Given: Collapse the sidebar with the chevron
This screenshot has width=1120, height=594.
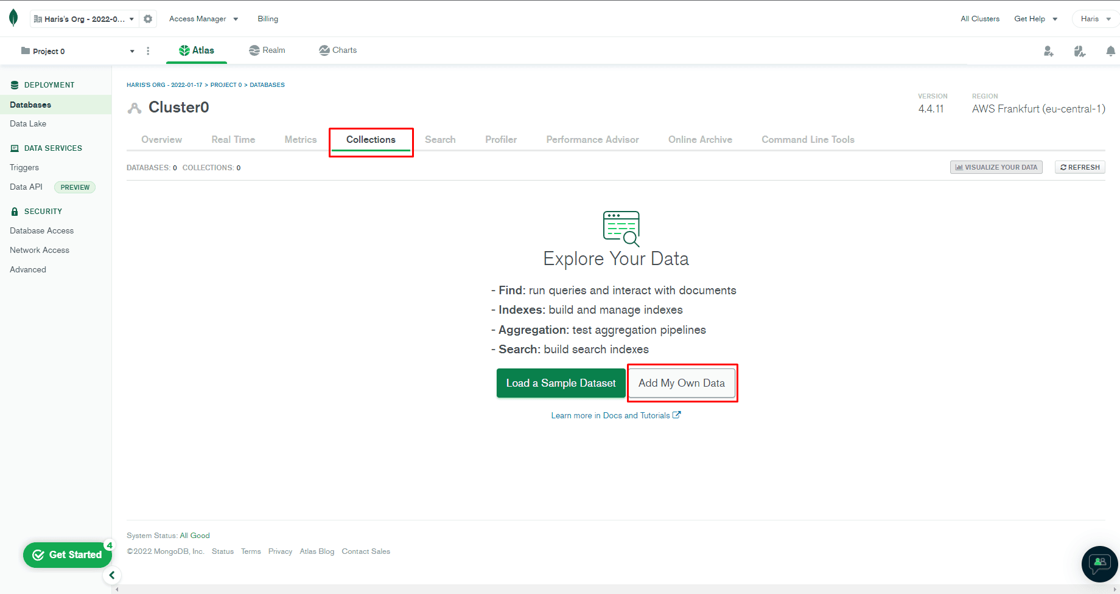Looking at the screenshot, I should tap(112, 575).
